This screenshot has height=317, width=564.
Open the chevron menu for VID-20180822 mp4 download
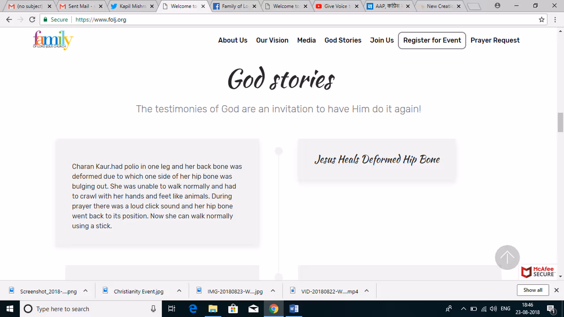[x=367, y=291]
